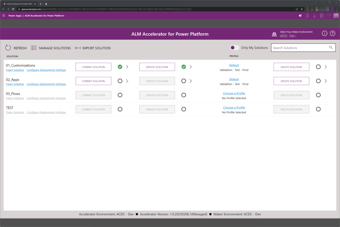Click Deploy Solution for the TEST solution
The height and width of the screenshot is (227, 340).
157,109
